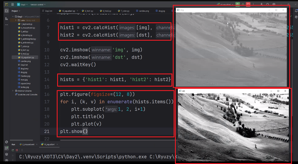Screen dimensions: 298x164
Task: Select 5_addWeighted.py in project tree
Action: point(27,39)
